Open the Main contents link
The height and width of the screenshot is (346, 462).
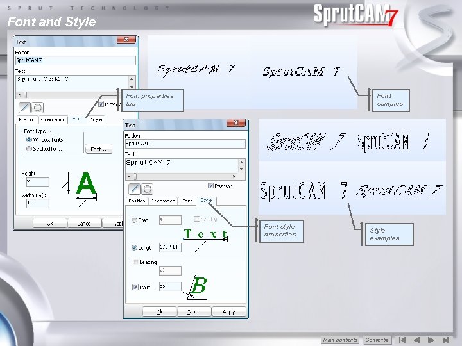(x=340, y=340)
